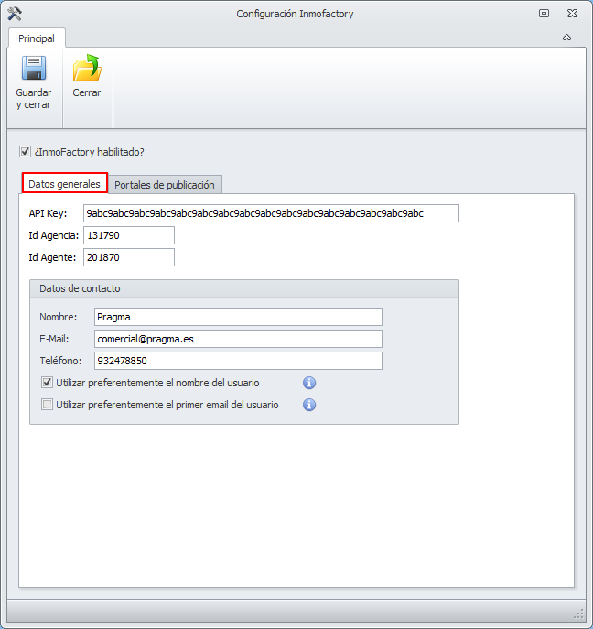The height and width of the screenshot is (629, 593).
Task: Click the tools icon in the title bar
Action: 15,14
